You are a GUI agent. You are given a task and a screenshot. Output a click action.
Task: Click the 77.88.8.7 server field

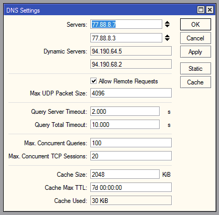(126, 24)
